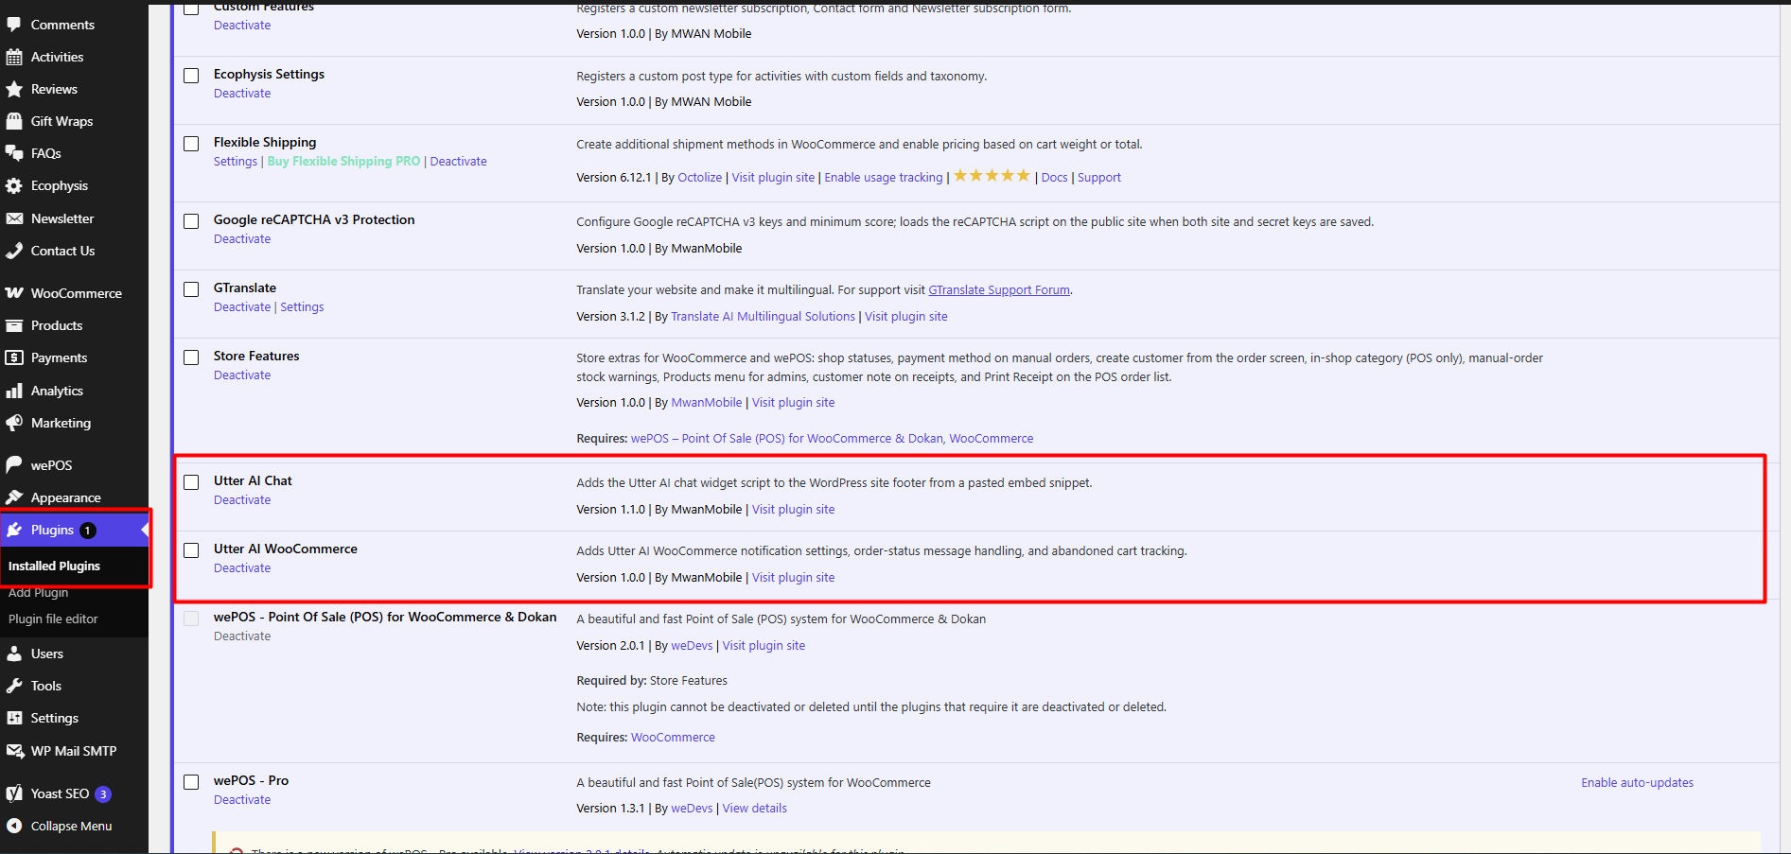
Task: Check the GTranslate plugin checkbox
Action: click(x=191, y=289)
